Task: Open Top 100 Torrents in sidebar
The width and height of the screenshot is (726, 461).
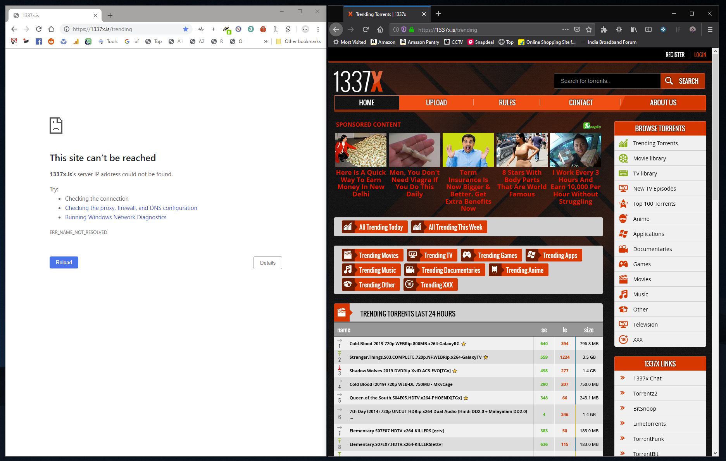Action: tap(654, 204)
